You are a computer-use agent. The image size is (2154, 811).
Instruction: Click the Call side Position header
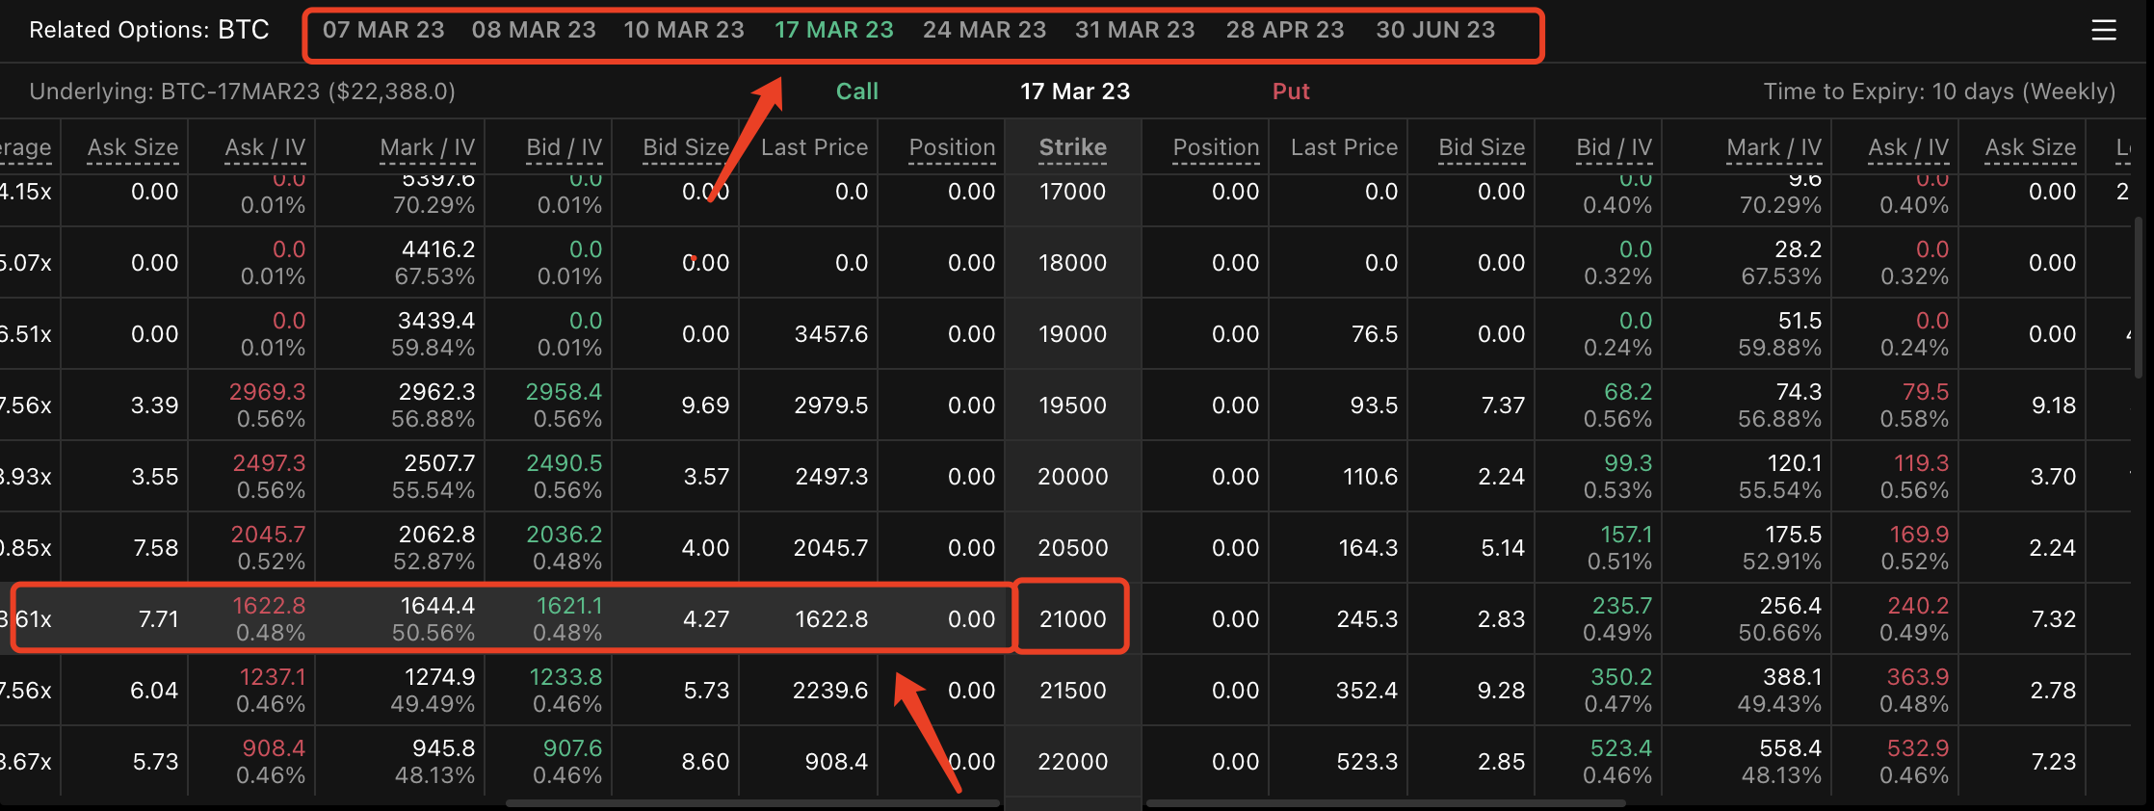952,147
